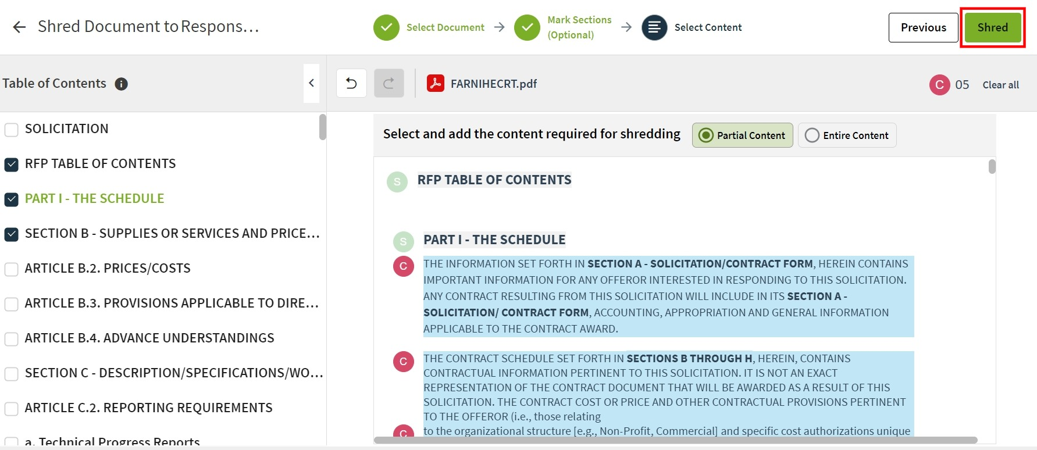
Task: Go to Mark Sections (Optional) step
Action: click(x=563, y=27)
